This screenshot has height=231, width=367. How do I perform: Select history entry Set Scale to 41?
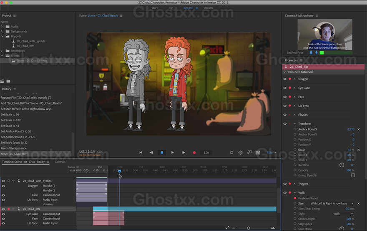10,125
